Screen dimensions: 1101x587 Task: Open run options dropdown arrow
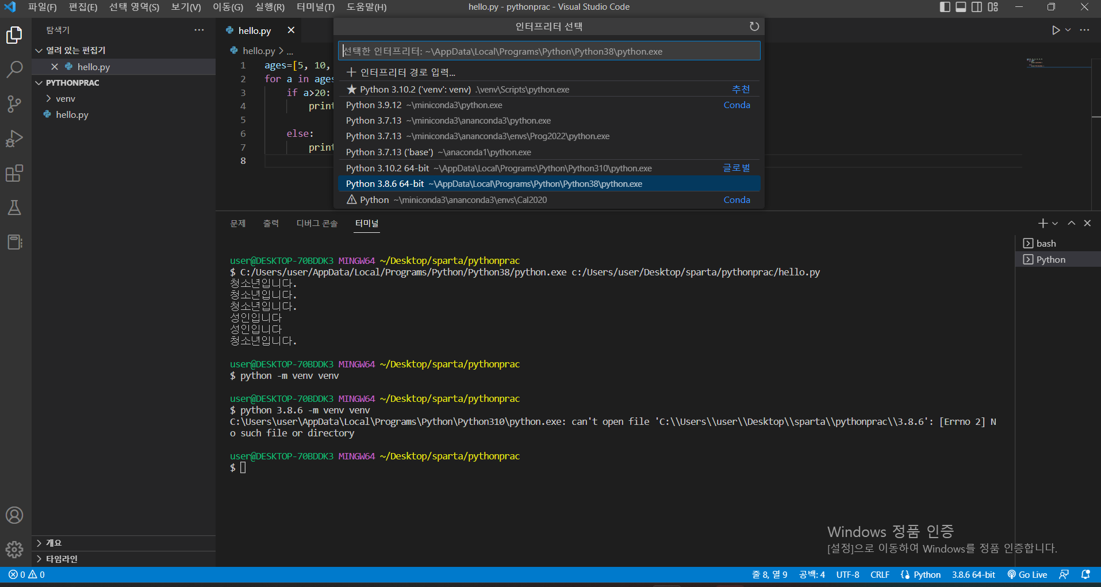click(x=1068, y=30)
